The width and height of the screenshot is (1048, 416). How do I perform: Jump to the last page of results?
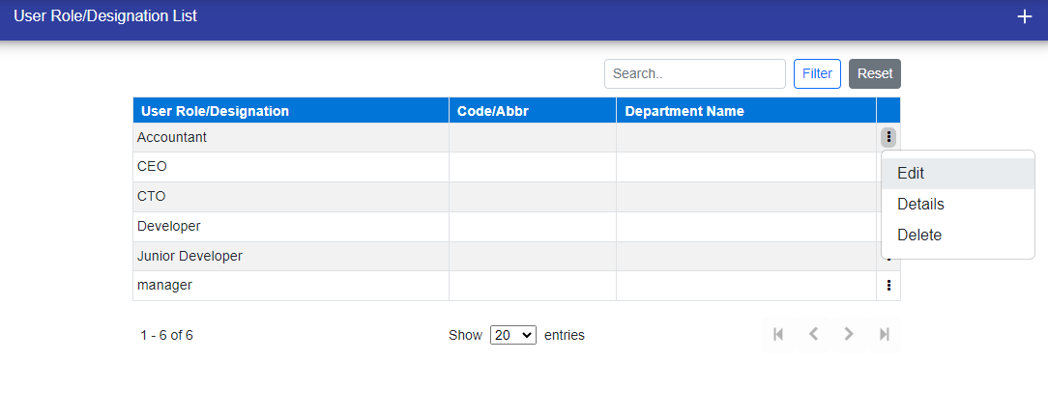[884, 335]
